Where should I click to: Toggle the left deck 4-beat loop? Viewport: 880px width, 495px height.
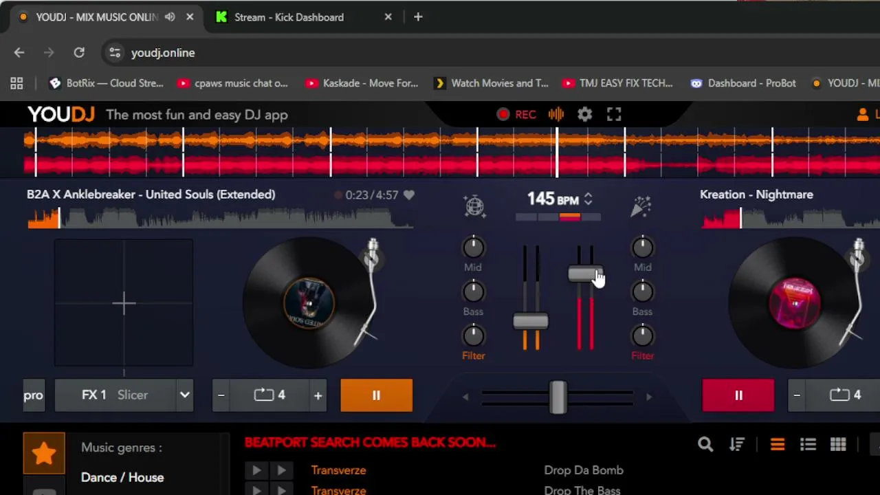coord(269,395)
